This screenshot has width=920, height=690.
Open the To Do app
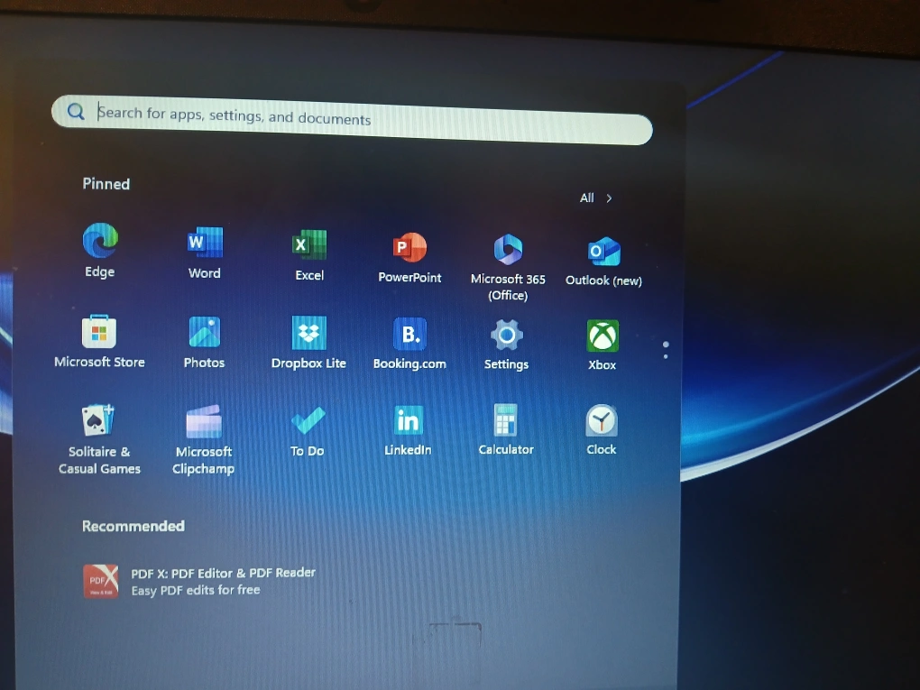(x=308, y=420)
